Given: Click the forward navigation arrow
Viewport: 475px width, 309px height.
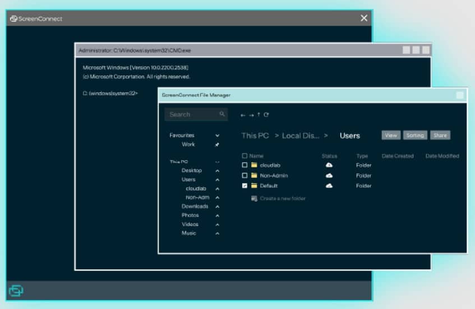Looking at the screenshot, I should click(251, 115).
